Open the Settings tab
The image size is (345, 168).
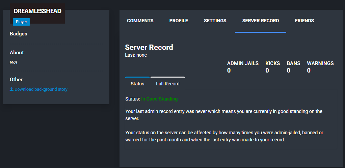click(215, 21)
